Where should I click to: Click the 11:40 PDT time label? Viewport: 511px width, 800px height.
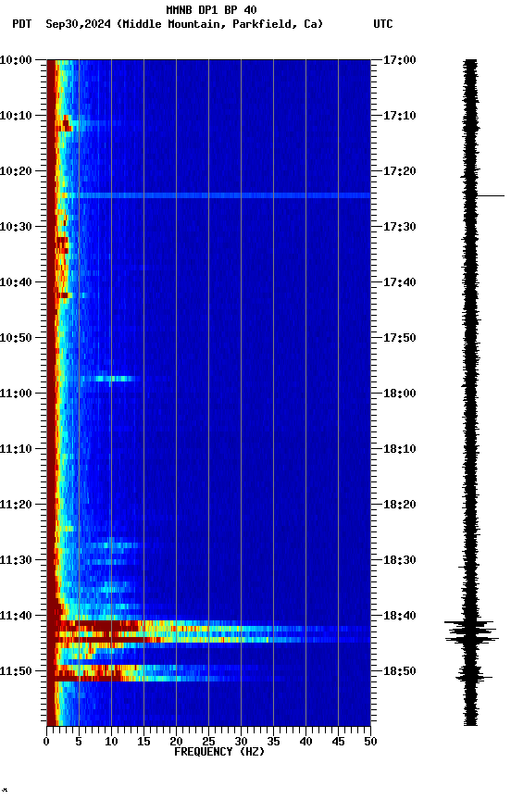click(x=16, y=616)
